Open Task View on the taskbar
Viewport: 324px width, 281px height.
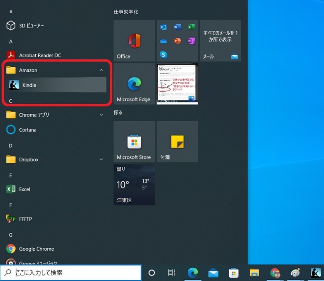(172, 273)
